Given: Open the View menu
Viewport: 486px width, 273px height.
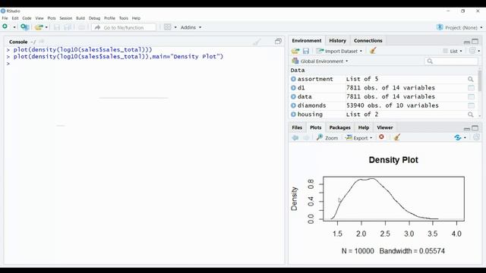Looking at the screenshot, I should click(39, 18).
